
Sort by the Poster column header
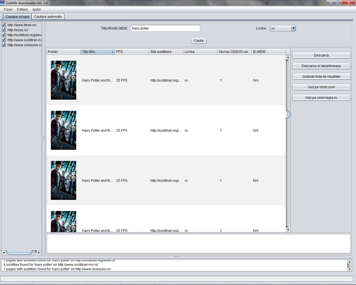point(63,52)
